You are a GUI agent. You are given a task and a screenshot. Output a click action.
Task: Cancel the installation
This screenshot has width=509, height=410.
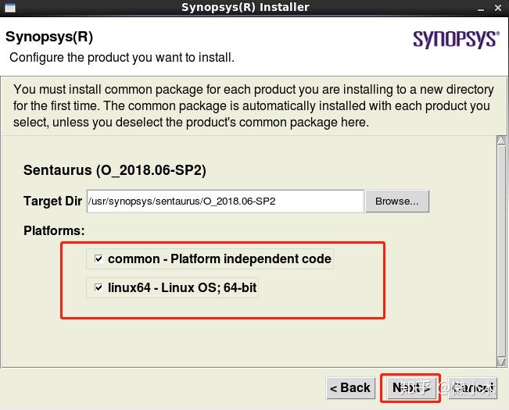point(473,387)
